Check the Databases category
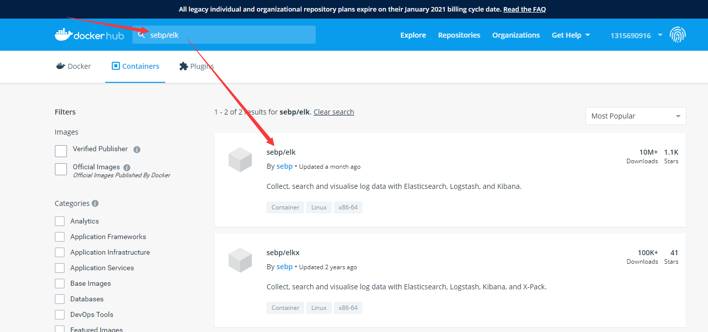The image size is (708, 332). (60, 299)
